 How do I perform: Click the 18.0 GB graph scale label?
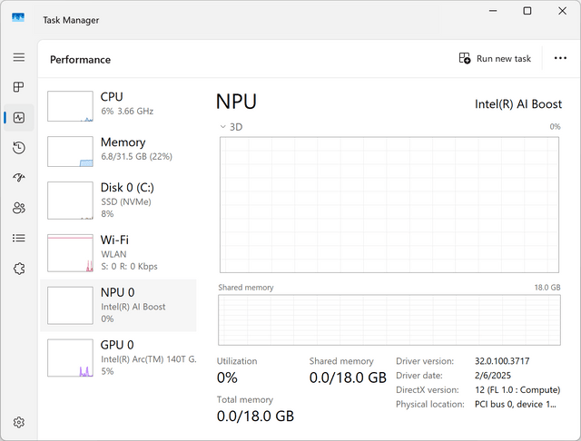point(547,288)
